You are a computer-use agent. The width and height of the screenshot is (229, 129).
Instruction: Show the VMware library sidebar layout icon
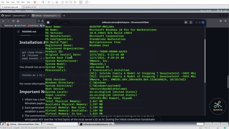click(x=63, y=2)
